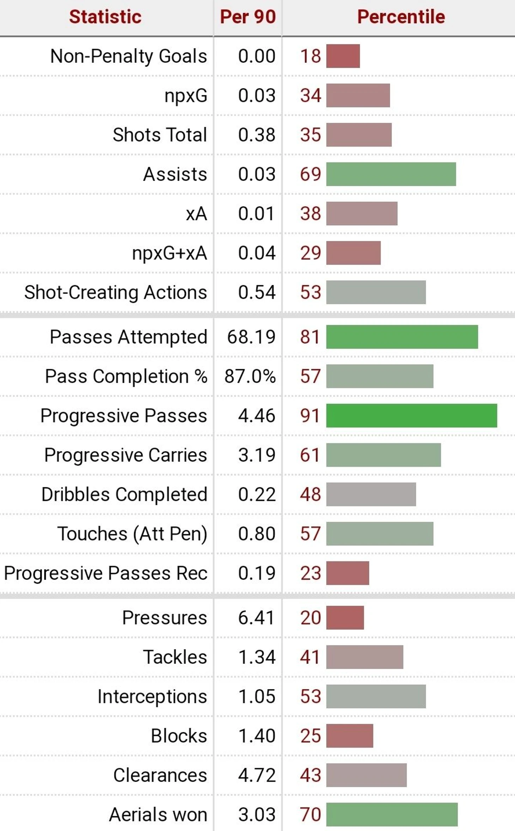The width and height of the screenshot is (515, 831).
Task: Click the Pass Completion % label
Action: pyautogui.click(x=126, y=376)
